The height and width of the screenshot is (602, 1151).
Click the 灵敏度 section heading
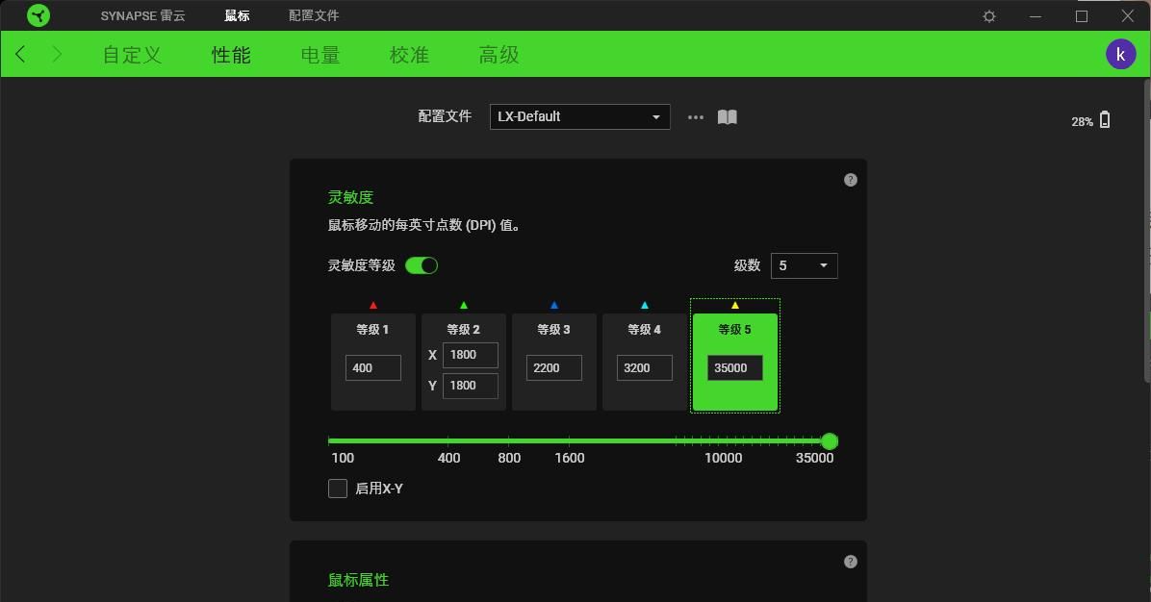pyautogui.click(x=351, y=197)
